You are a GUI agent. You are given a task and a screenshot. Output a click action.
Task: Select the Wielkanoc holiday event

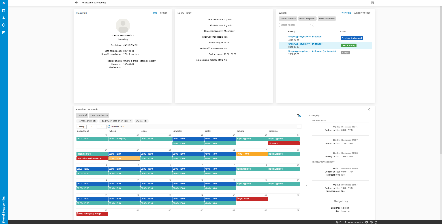click(284, 143)
